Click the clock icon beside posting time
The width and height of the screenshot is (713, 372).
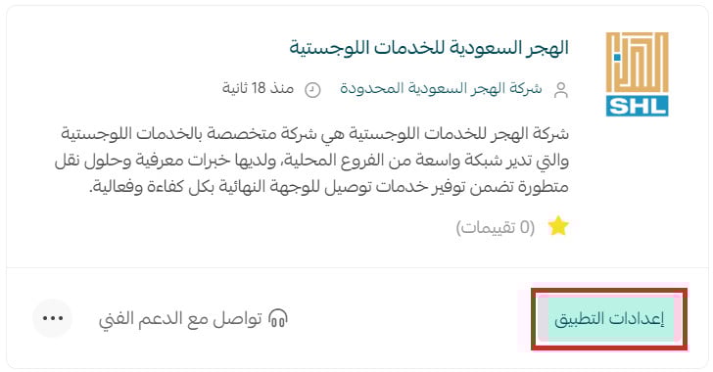[x=312, y=90]
